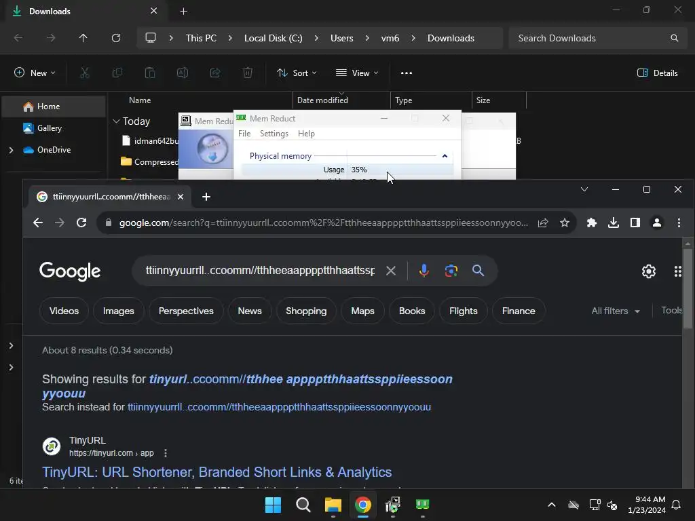Open the All filters dropdown on Google
695x521 pixels.
pyautogui.click(x=616, y=311)
